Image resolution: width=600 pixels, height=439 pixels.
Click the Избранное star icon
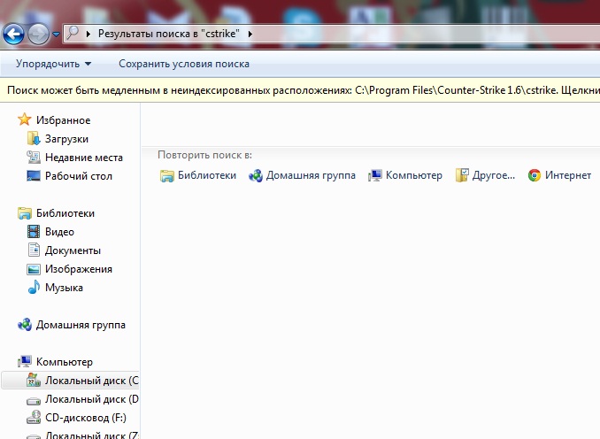pos(24,119)
